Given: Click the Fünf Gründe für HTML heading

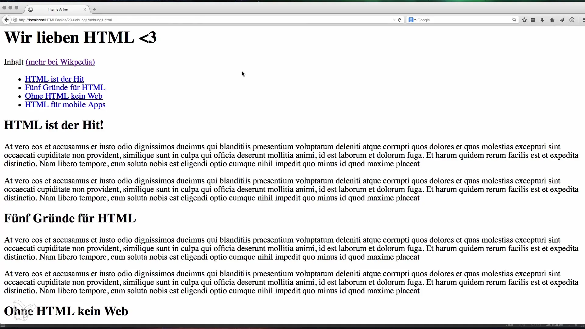Looking at the screenshot, I should (70, 218).
